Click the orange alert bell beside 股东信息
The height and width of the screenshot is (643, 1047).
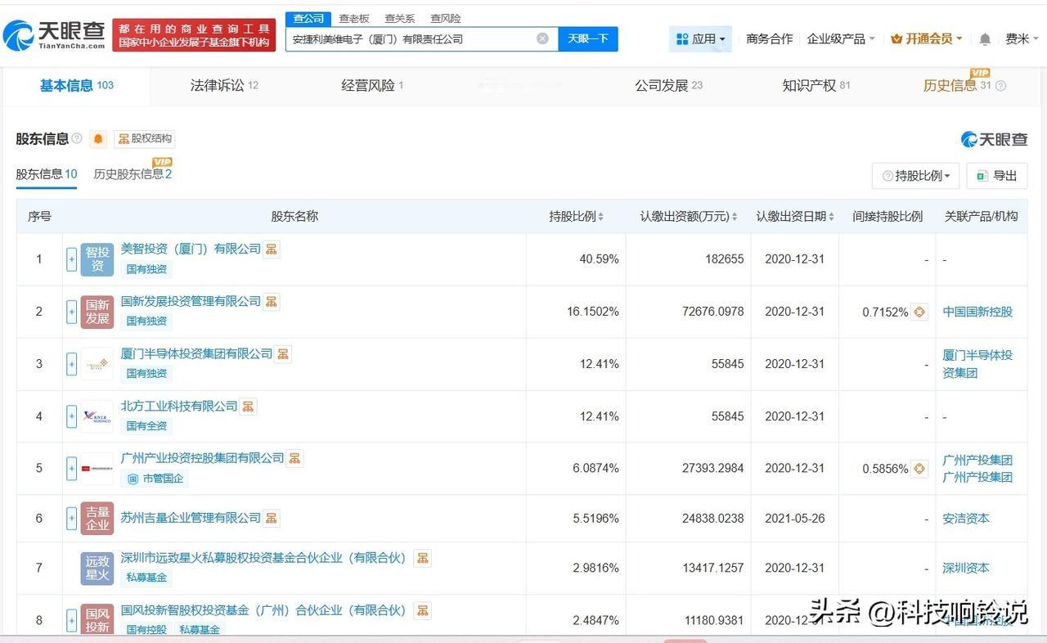pos(98,139)
